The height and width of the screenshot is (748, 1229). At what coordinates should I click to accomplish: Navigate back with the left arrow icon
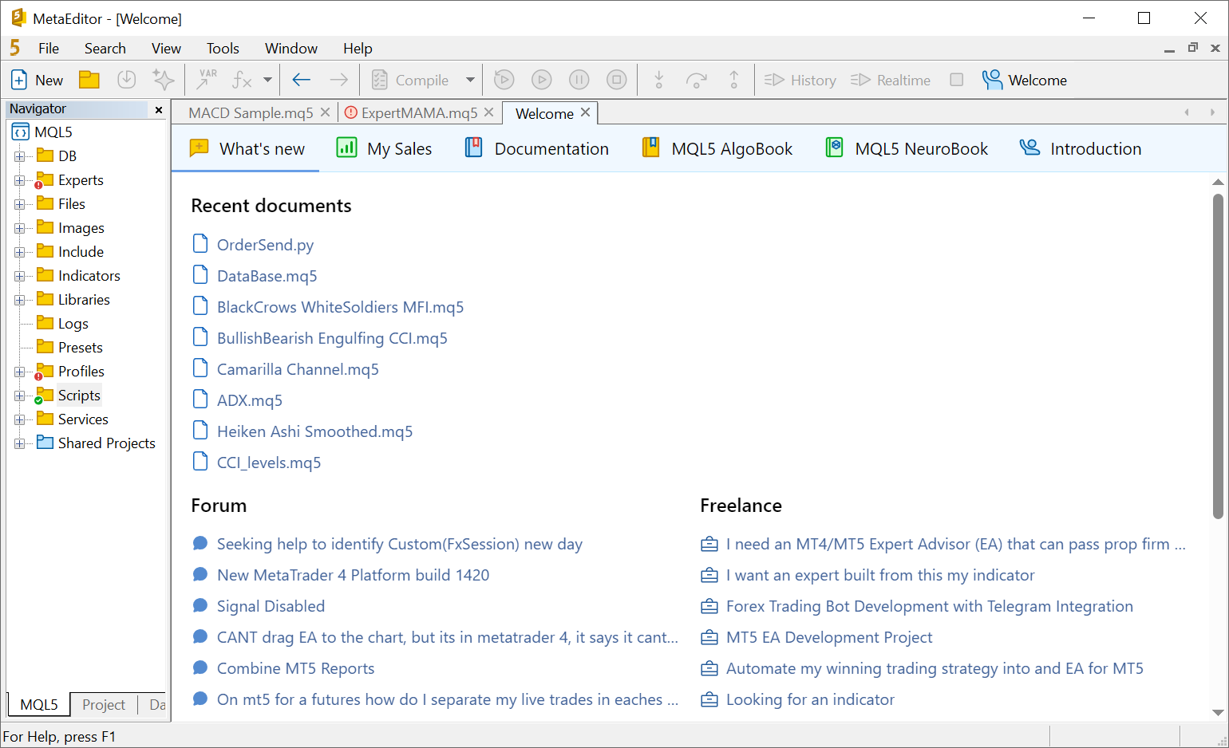tap(301, 79)
